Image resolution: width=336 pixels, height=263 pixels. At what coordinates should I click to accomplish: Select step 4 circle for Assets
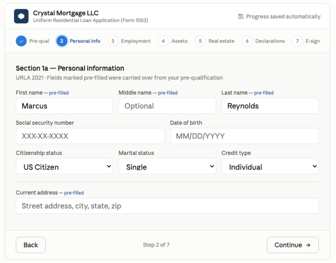click(x=163, y=41)
